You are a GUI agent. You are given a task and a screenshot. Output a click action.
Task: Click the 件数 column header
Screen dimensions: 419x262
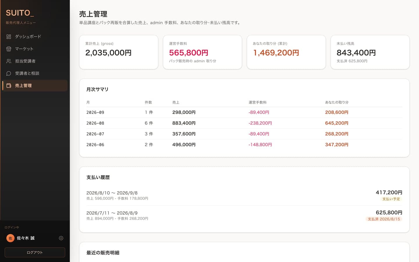tap(148, 102)
